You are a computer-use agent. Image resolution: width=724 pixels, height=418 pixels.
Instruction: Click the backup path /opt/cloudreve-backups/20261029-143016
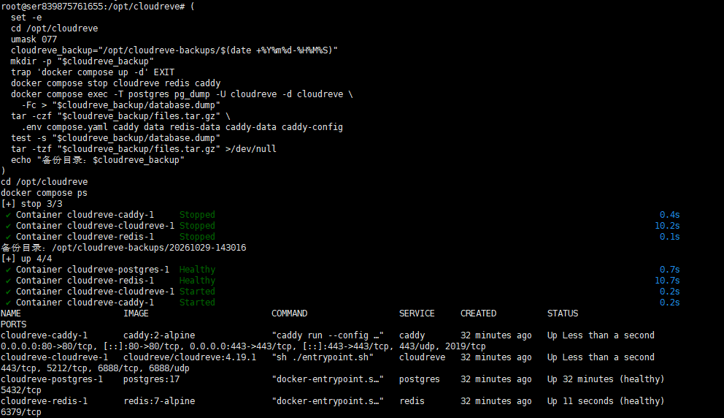pos(149,248)
